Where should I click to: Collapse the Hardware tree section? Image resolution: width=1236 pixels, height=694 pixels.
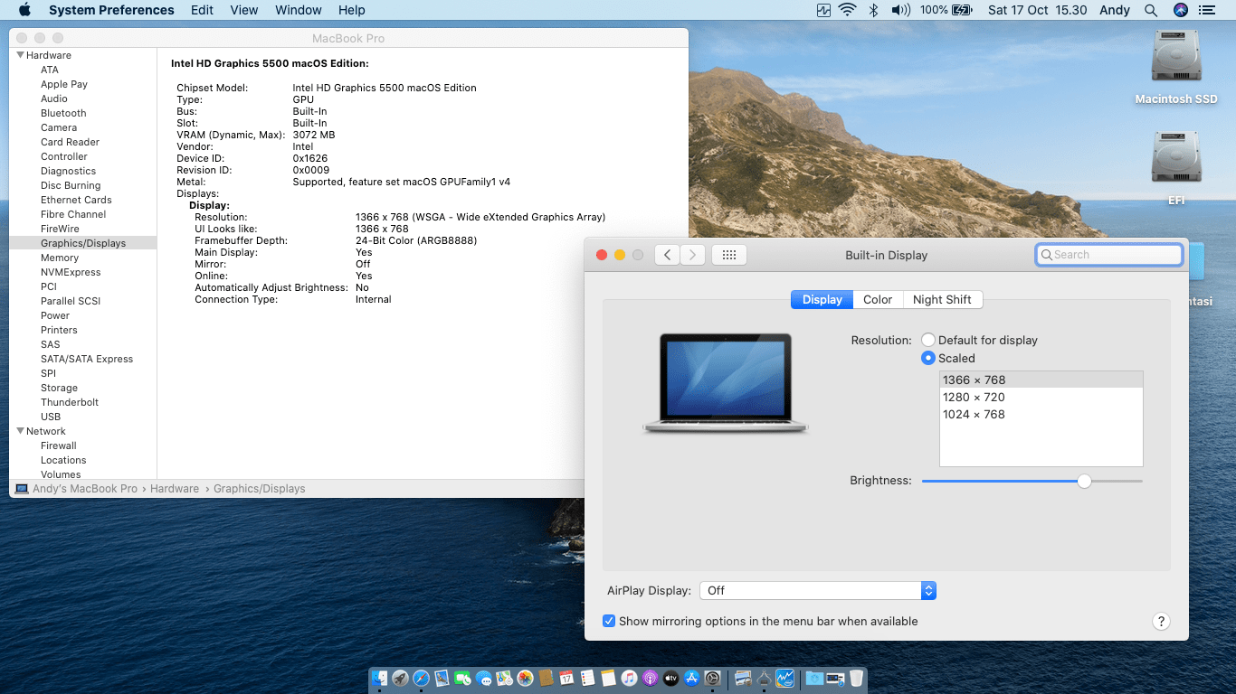tap(21, 55)
